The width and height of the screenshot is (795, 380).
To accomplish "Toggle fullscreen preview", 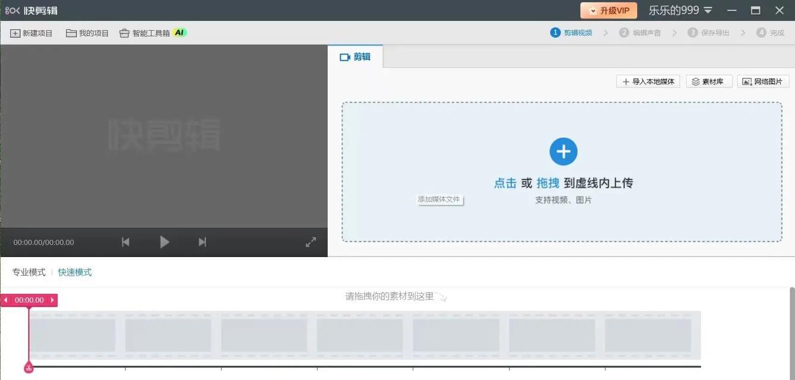I will pos(311,242).
